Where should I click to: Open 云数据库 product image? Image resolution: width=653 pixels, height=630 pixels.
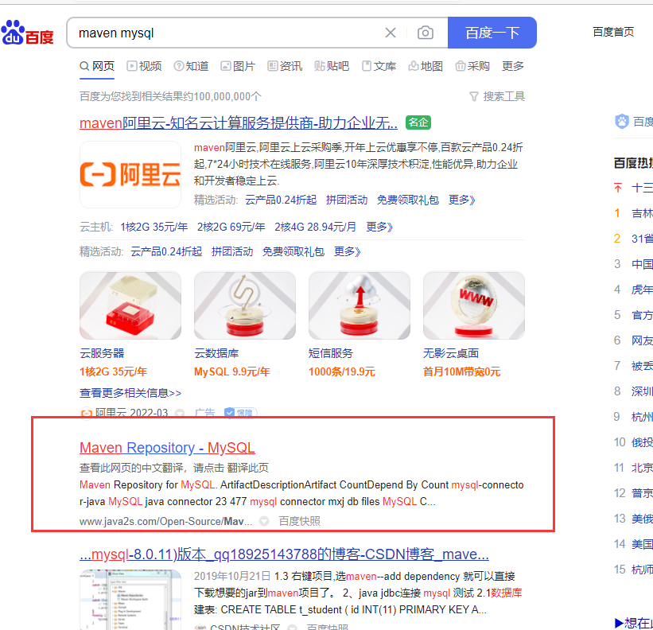pyautogui.click(x=245, y=305)
